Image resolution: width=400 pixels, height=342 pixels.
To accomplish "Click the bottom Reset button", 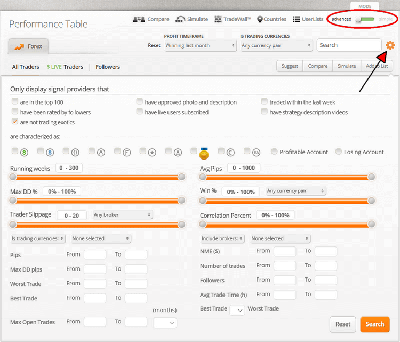I will tap(342, 324).
